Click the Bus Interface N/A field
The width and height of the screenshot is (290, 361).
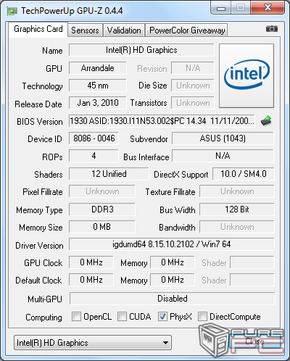[223, 156]
